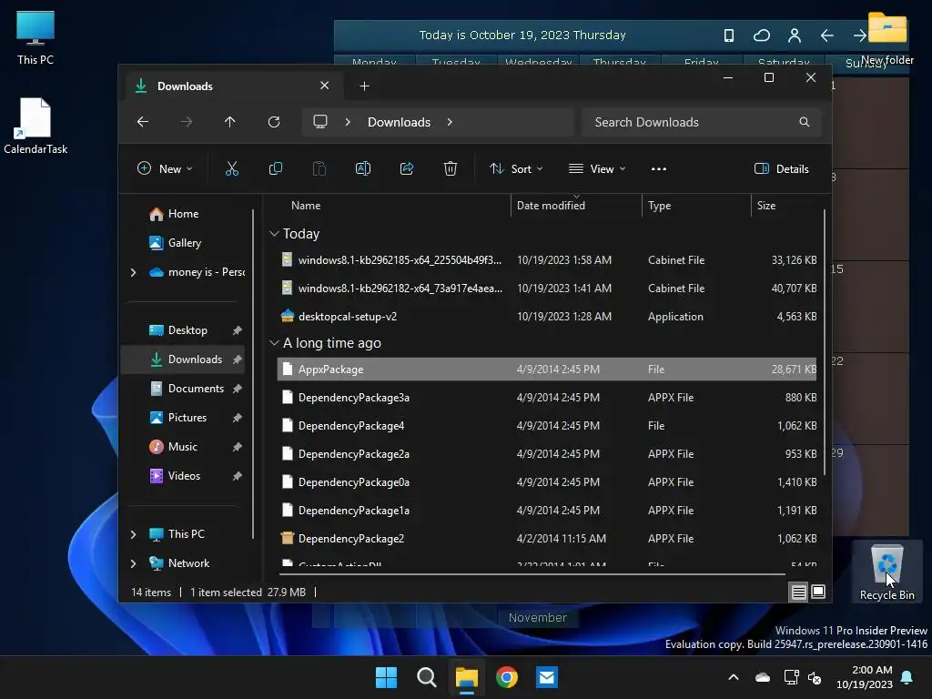
Task: Open taskbar Search
Action: tap(426, 677)
